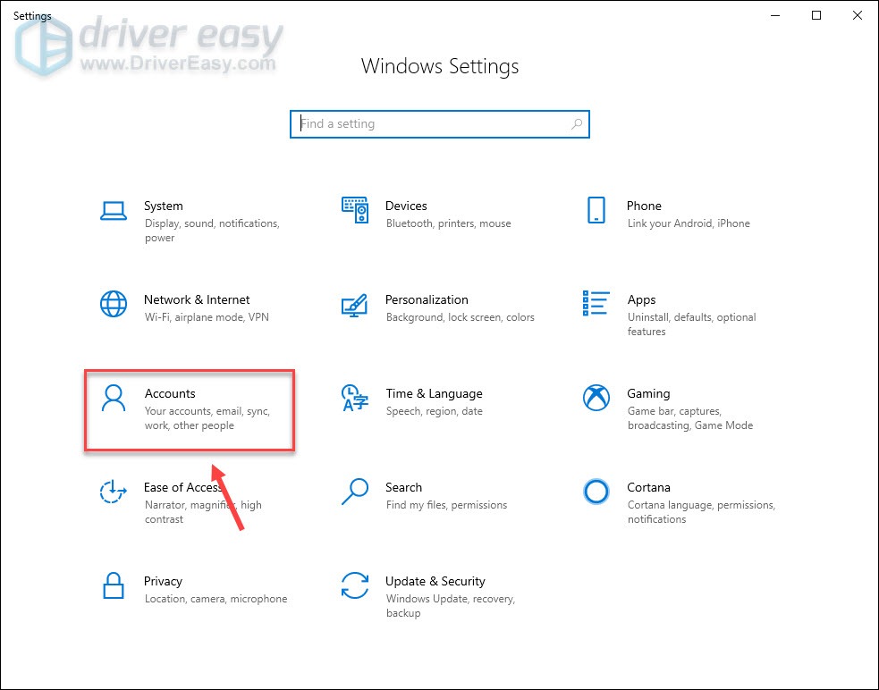Image resolution: width=879 pixels, height=690 pixels.
Task: Open the Apps list icon
Action: [x=596, y=303]
